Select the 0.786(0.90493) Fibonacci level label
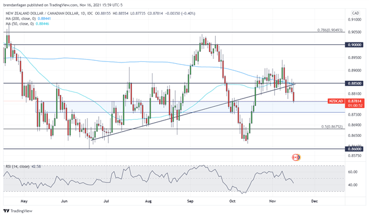Viewport: 369px width, 216px height. 330,30
